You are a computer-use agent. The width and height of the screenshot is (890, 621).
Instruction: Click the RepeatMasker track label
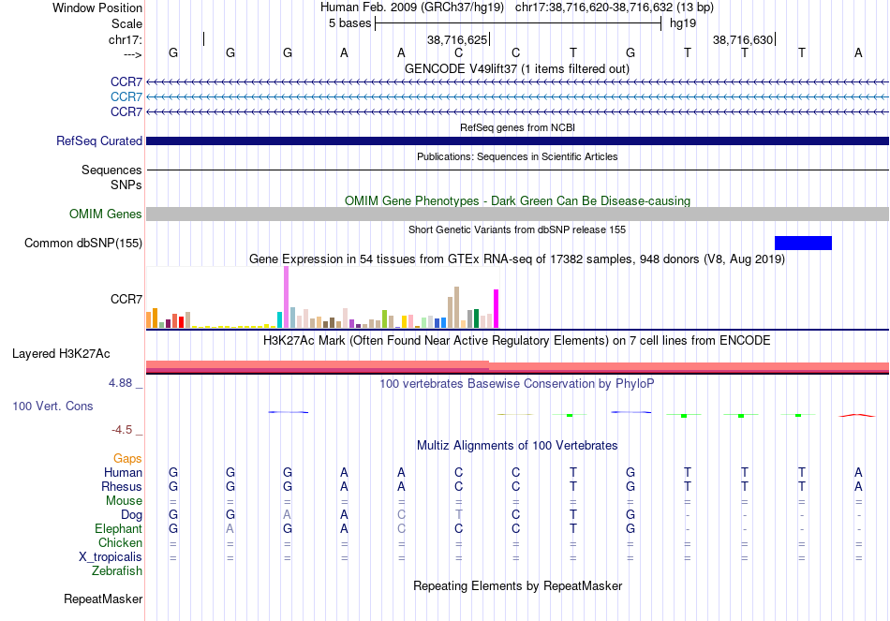(103, 599)
